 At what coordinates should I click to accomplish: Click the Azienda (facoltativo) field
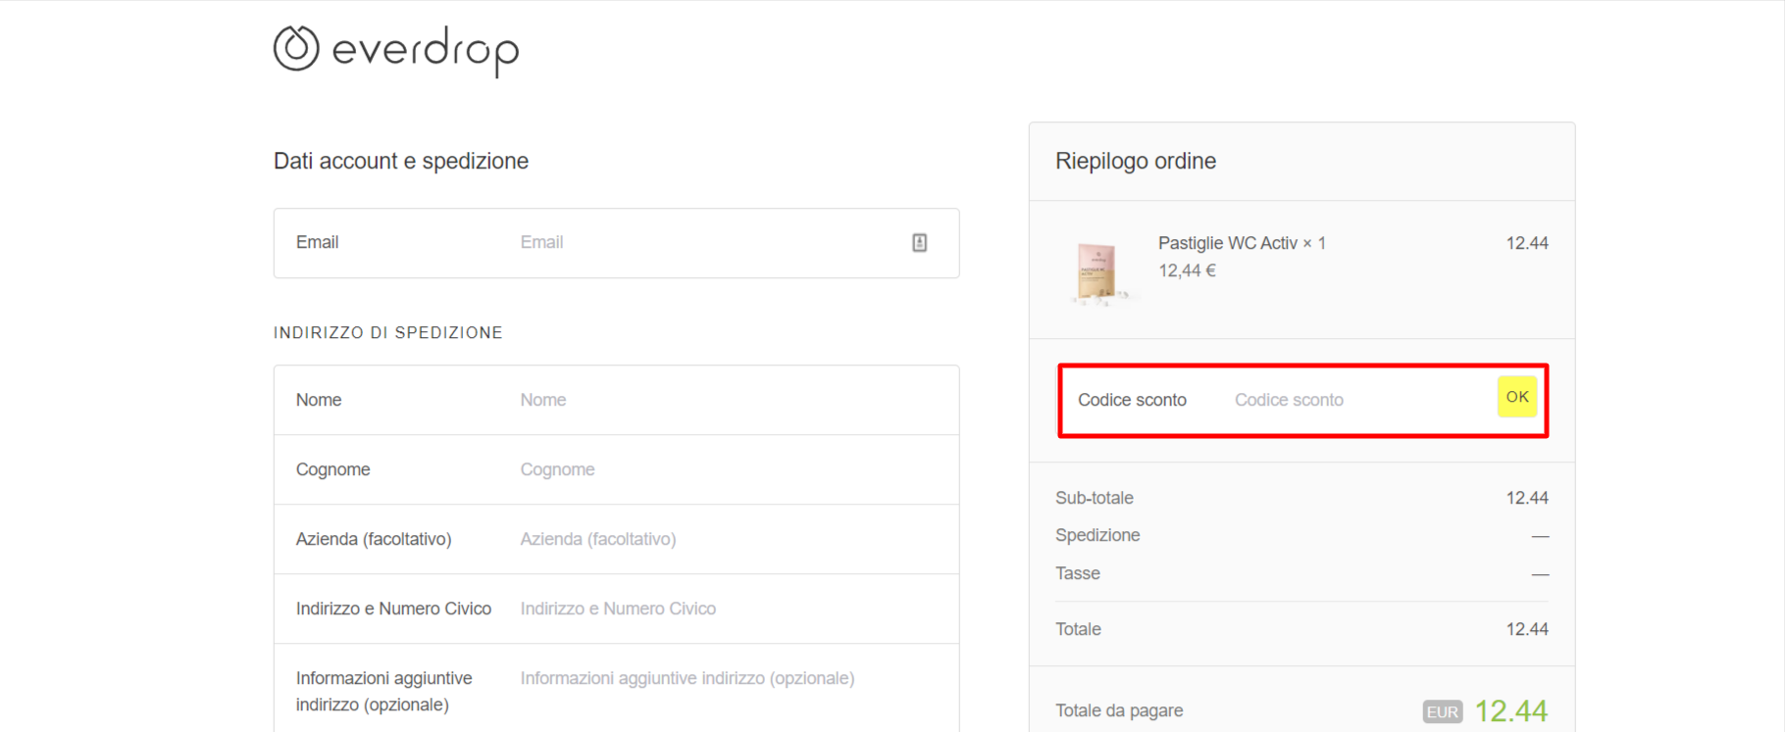click(728, 539)
